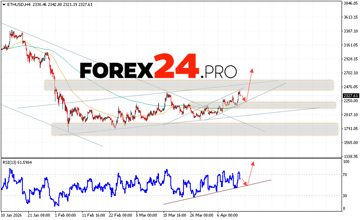Click the 3846.05 price axis label
The image size is (361, 220).
pyautogui.click(x=350, y=3)
